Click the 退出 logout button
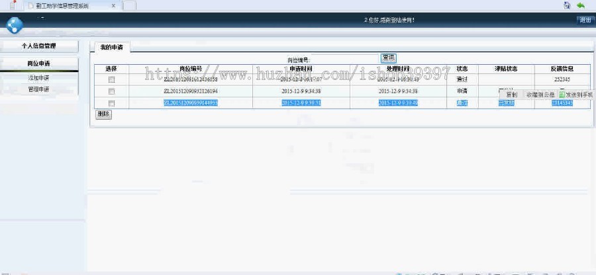This screenshot has height=275, width=596. pyautogui.click(x=585, y=20)
